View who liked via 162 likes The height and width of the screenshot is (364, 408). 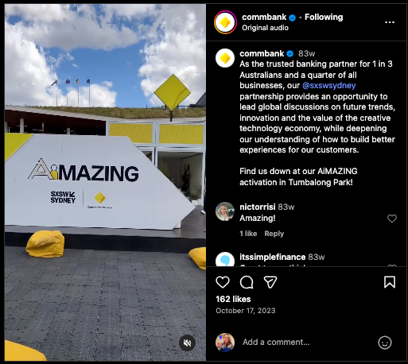pyautogui.click(x=233, y=299)
